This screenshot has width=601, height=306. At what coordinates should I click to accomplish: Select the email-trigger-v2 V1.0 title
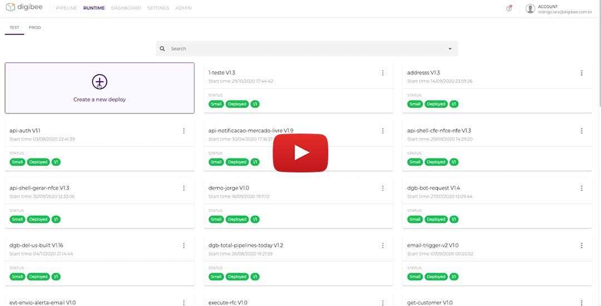[x=433, y=245]
